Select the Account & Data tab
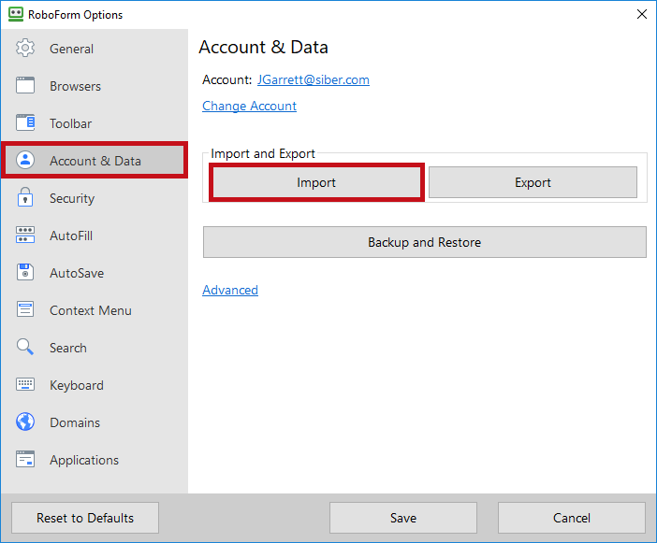The height and width of the screenshot is (543, 657). 95,161
